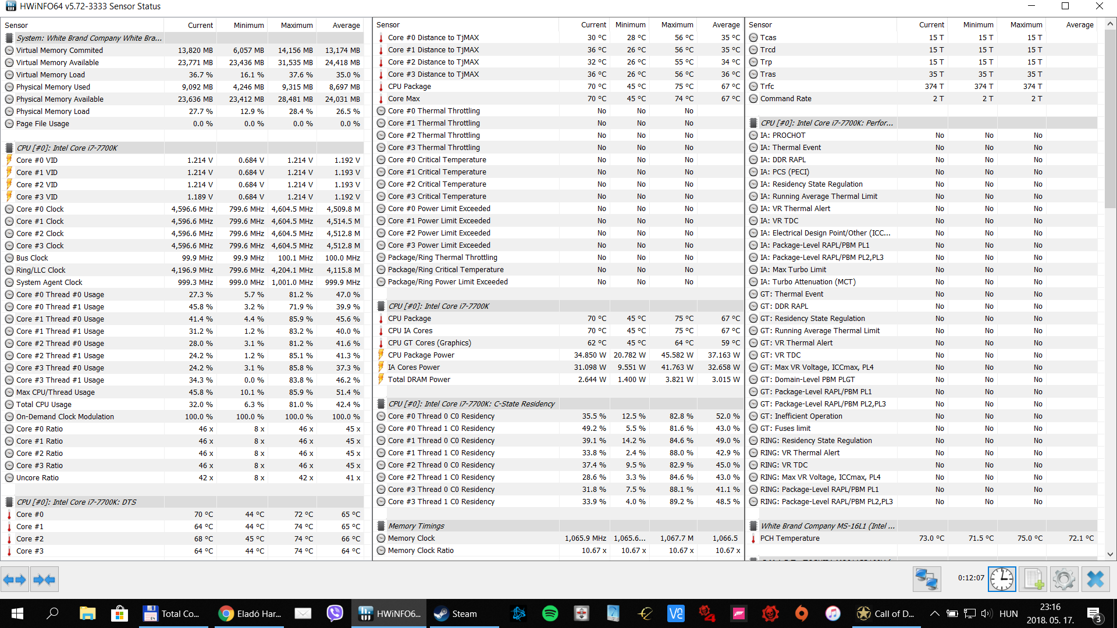Select the Core #0 Distance to TjMAX row

point(558,38)
